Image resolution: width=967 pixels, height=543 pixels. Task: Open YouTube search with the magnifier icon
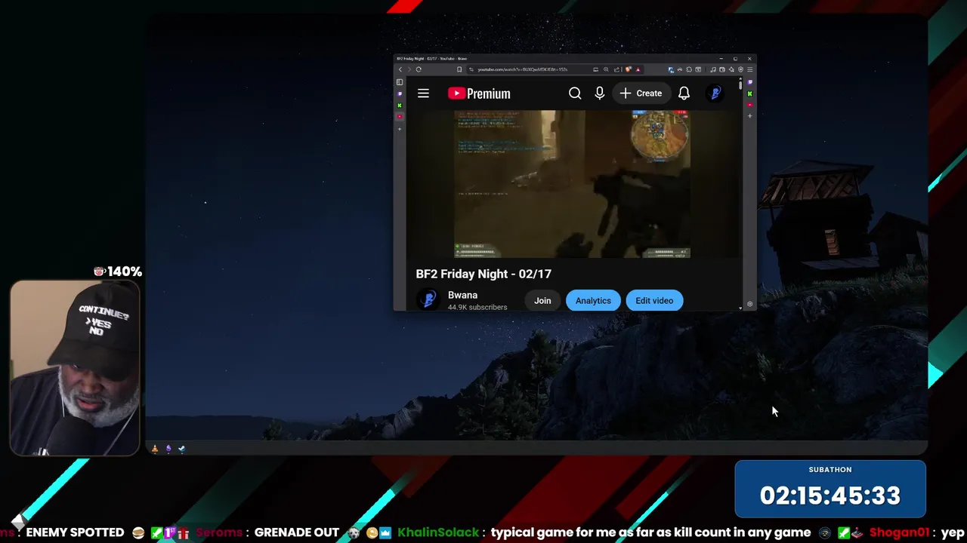point(575,94)
